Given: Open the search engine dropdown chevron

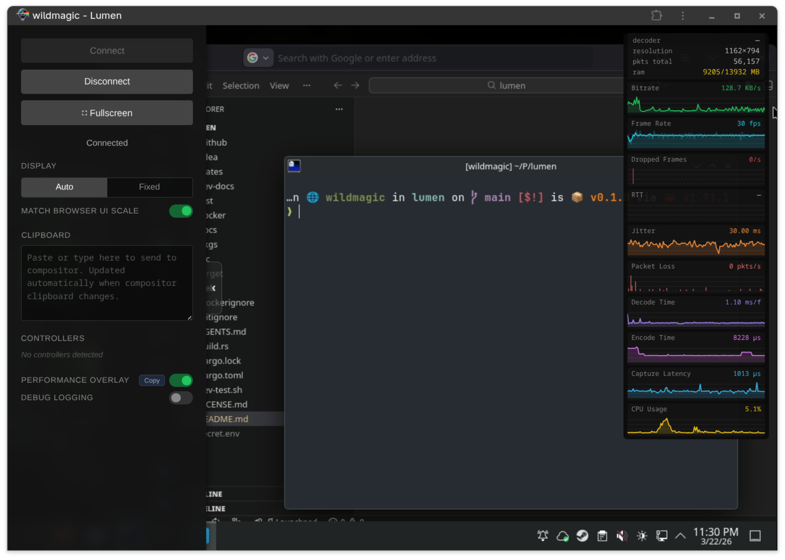Looking at the screenshot, I should click(266, 58).
